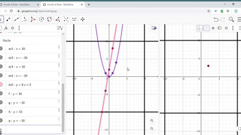Toggle visibility of ec1 : x = 10

click(x=1, y=48)
